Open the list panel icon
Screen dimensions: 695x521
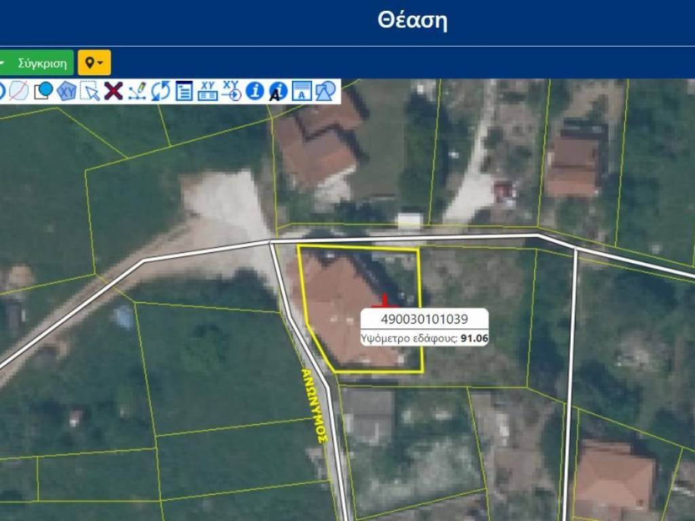184,90
